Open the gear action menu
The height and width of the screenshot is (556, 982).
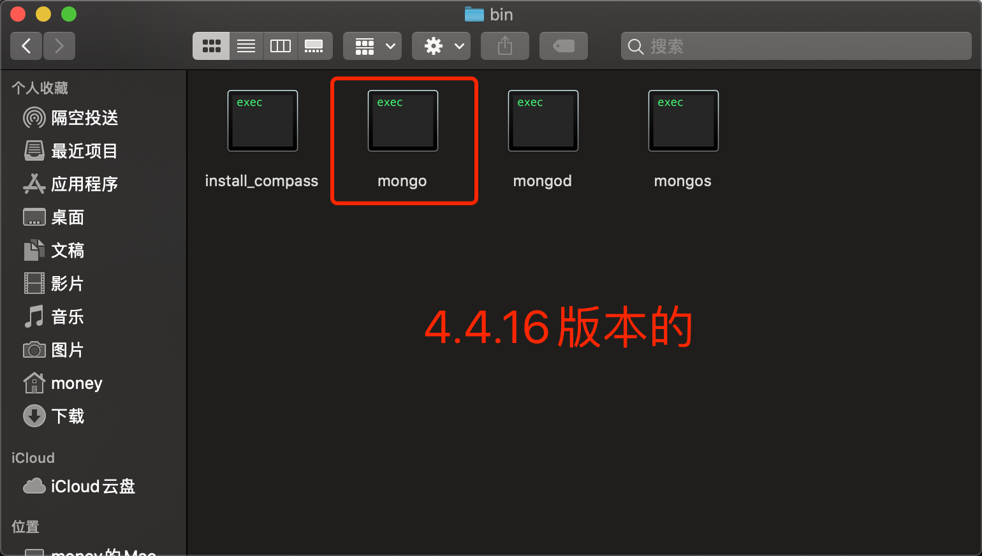[441, 46]
